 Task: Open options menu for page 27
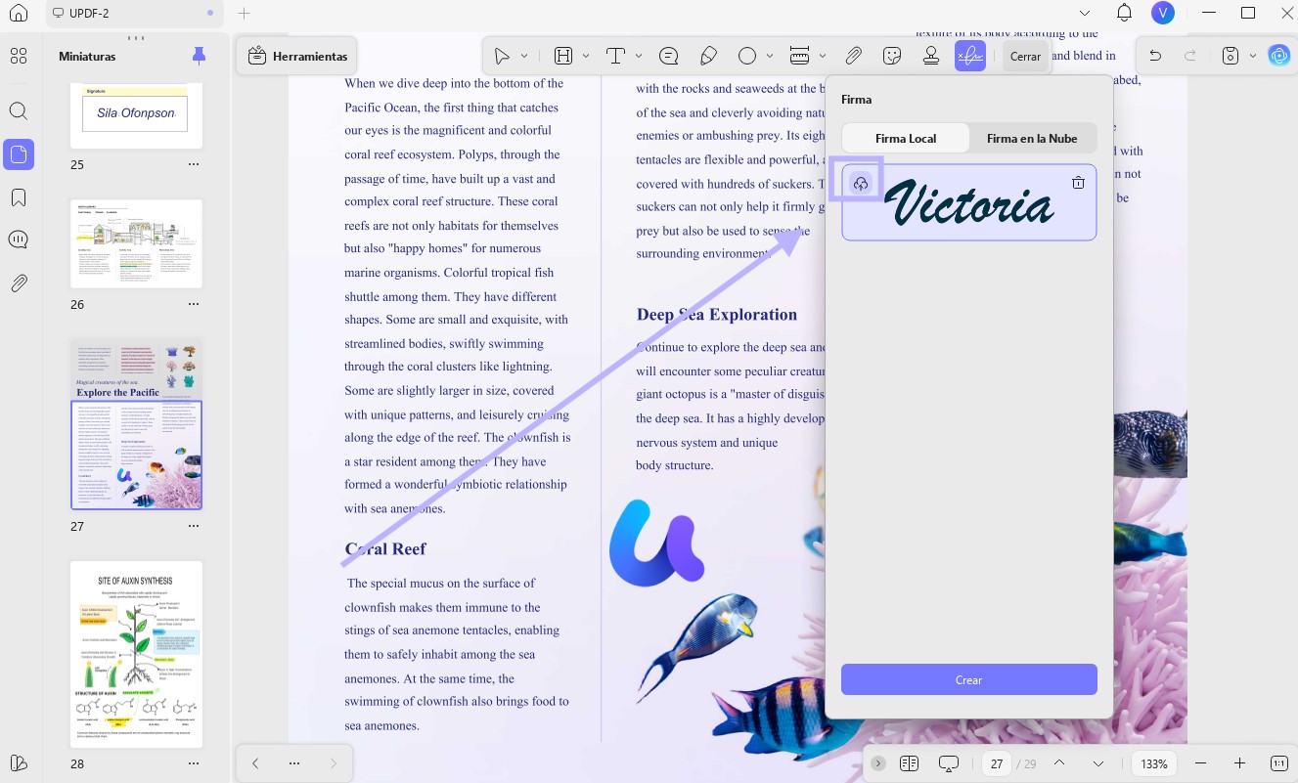194,525
